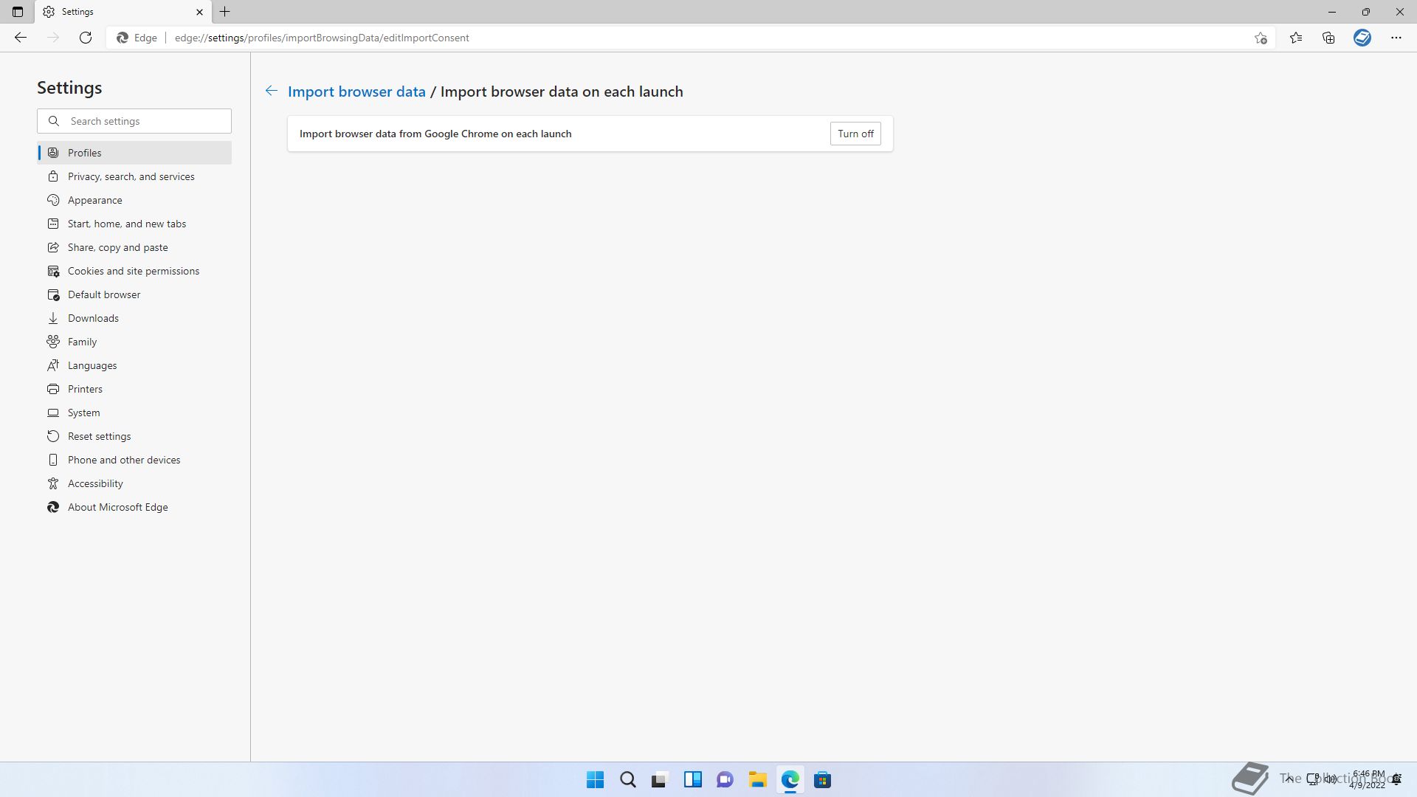The width and height of the screenshot is (1417, 797).
Task: Open Settings and more ellipsis menu
Action: pyautogui.click(x=1396, y=38)
